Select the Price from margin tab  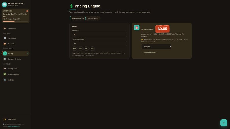pyautogui.click(x=78, y=18)
